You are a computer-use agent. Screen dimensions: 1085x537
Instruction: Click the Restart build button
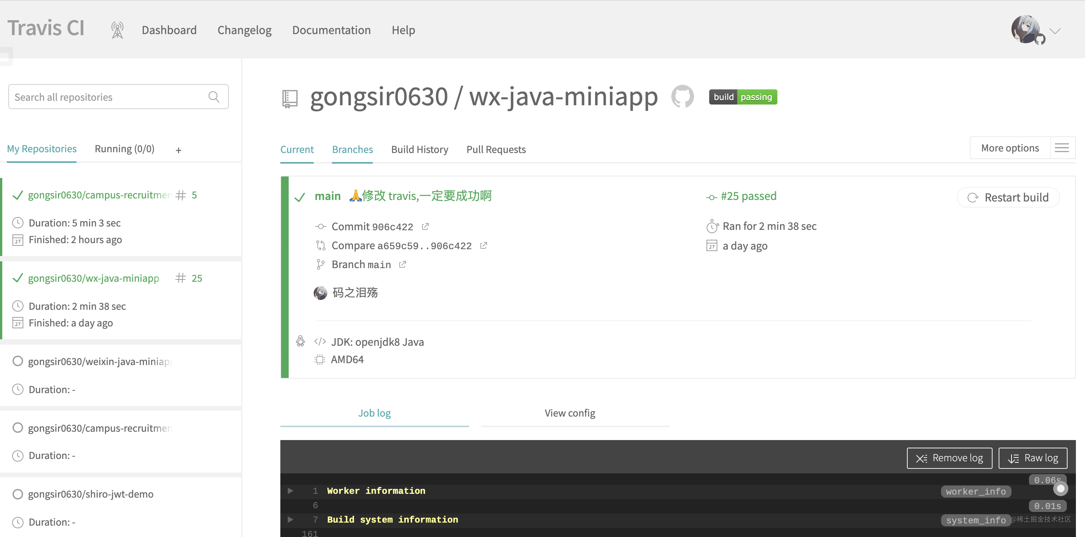1008,198
